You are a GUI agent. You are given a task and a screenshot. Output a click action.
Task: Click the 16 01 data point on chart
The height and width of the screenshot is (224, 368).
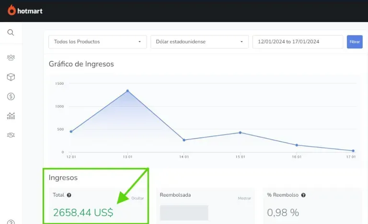[297, 145]
